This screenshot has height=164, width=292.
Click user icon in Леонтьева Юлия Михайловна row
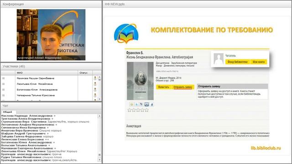tap(95, 84)
